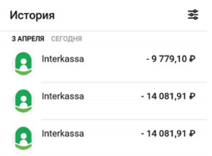
Task: Tap avatar of the last Interkassa transaction
Action: [24, 138]
